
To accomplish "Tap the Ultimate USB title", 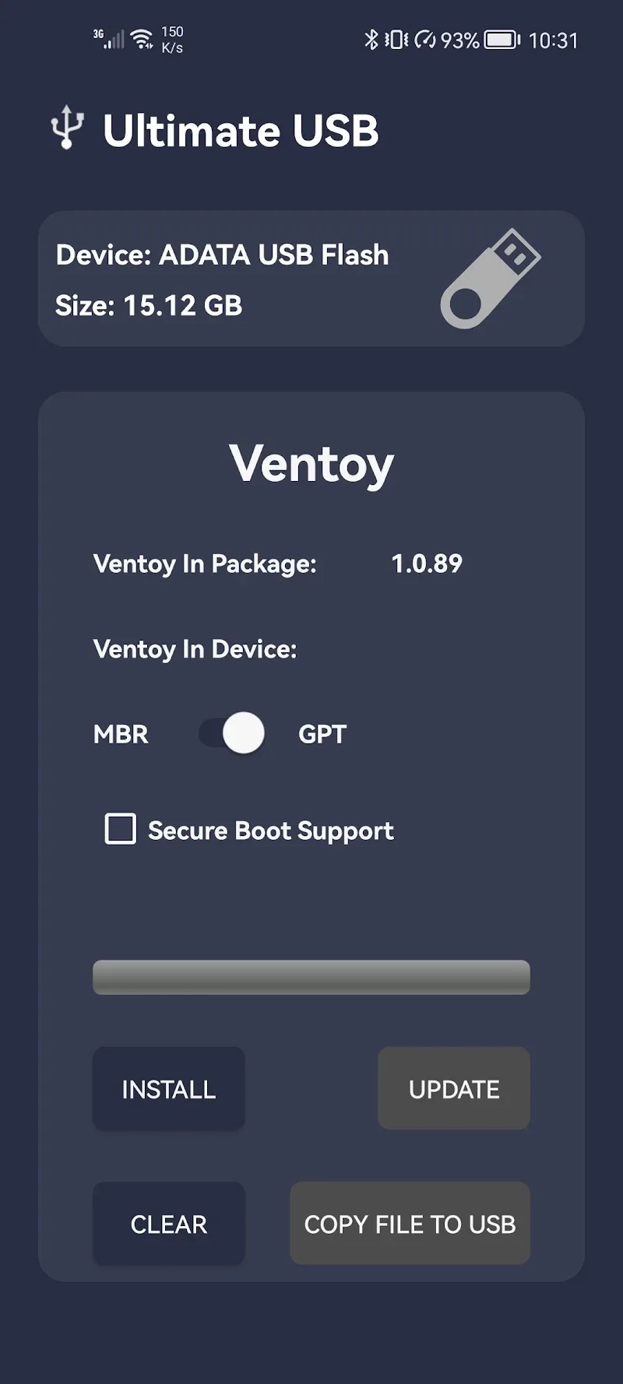I will [x=241, y=131].
